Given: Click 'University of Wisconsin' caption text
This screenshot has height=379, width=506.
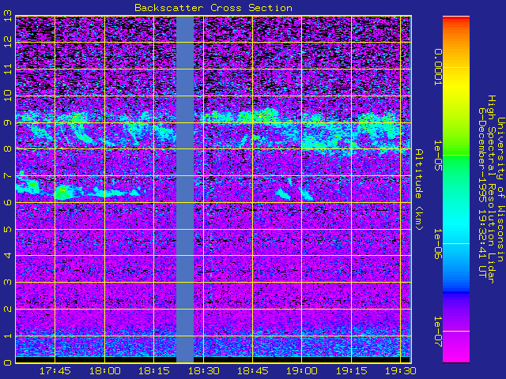Looking at the screenshot, I should pyautogui.click(x=500, y=189).
